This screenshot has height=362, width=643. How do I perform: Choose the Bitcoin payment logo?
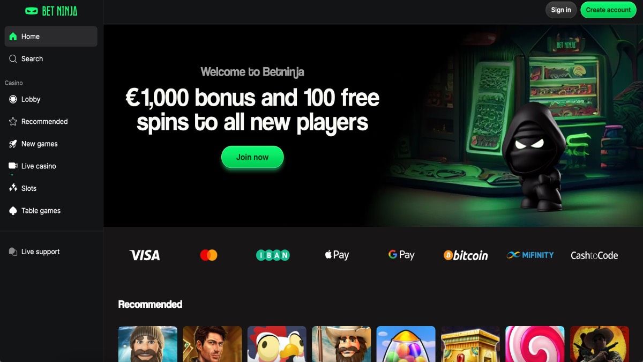click(x=466, y=255)
